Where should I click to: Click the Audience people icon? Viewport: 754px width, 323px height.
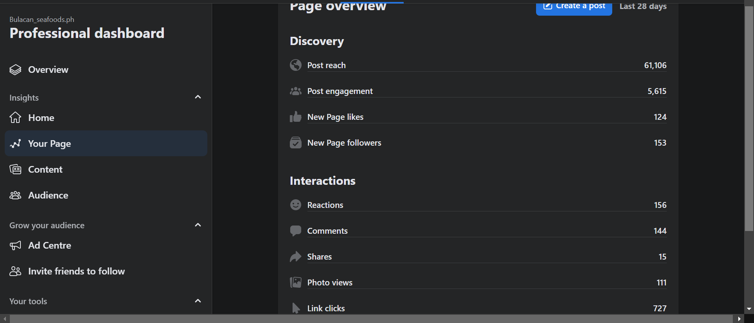click(15, 195)
